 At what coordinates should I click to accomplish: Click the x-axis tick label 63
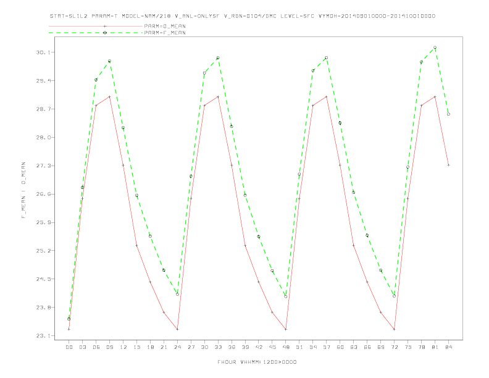point(354,347)
